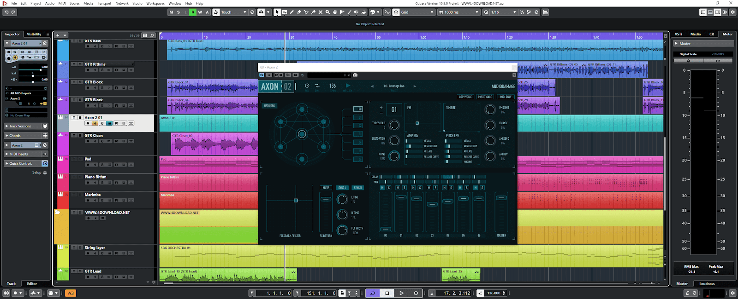Click the Play button in transport bar
738x299 pixels.
click(401, 293)
